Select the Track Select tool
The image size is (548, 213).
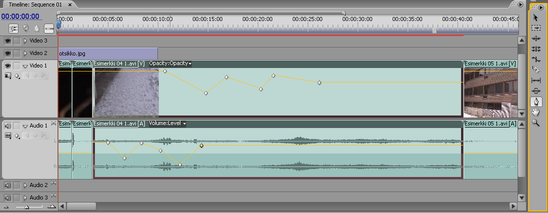(x=536, y=28)
